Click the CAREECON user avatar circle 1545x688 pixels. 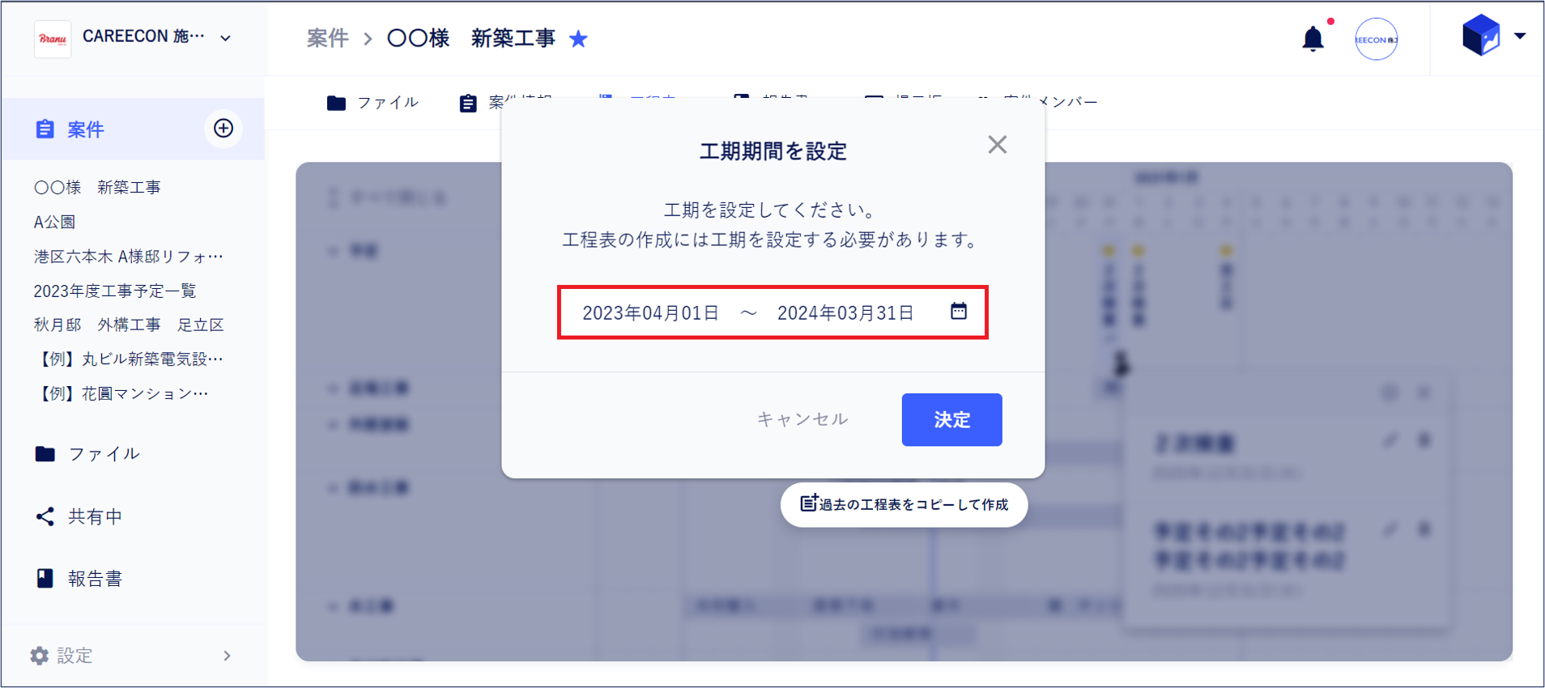pyautogui.click(x=1376, y=39)
